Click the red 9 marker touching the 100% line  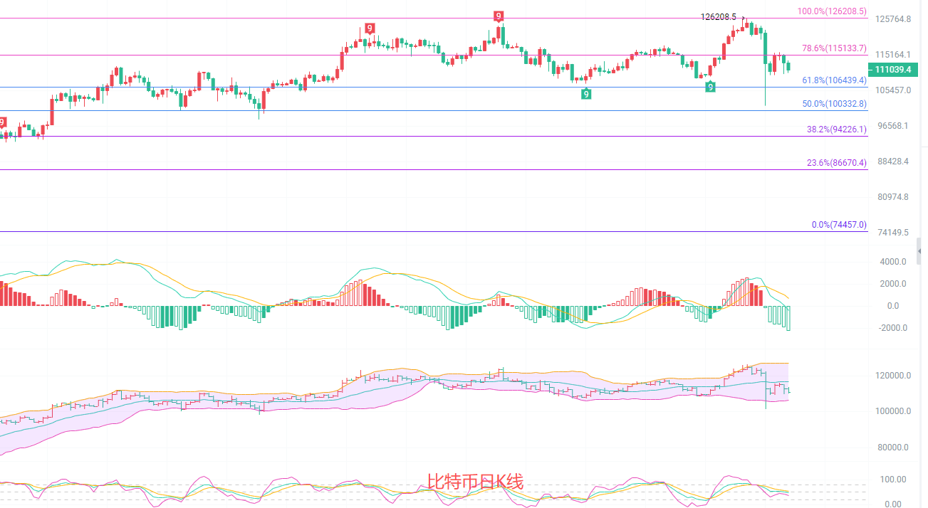[x=499, y=16]
